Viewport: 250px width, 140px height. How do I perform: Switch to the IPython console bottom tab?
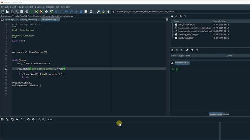pos(216,114)
